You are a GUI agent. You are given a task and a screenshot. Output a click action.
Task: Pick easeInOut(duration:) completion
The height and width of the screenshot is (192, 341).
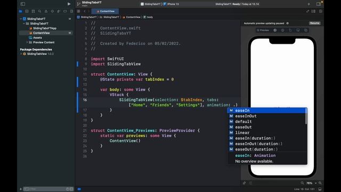[266, 144]
